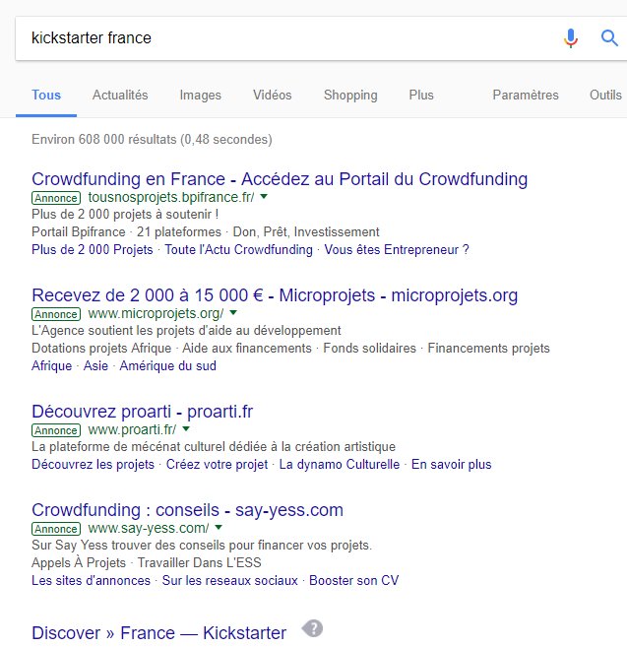Click the Amérique du sud sitelink
Screen dimensions: 627x647
[168, 366]
